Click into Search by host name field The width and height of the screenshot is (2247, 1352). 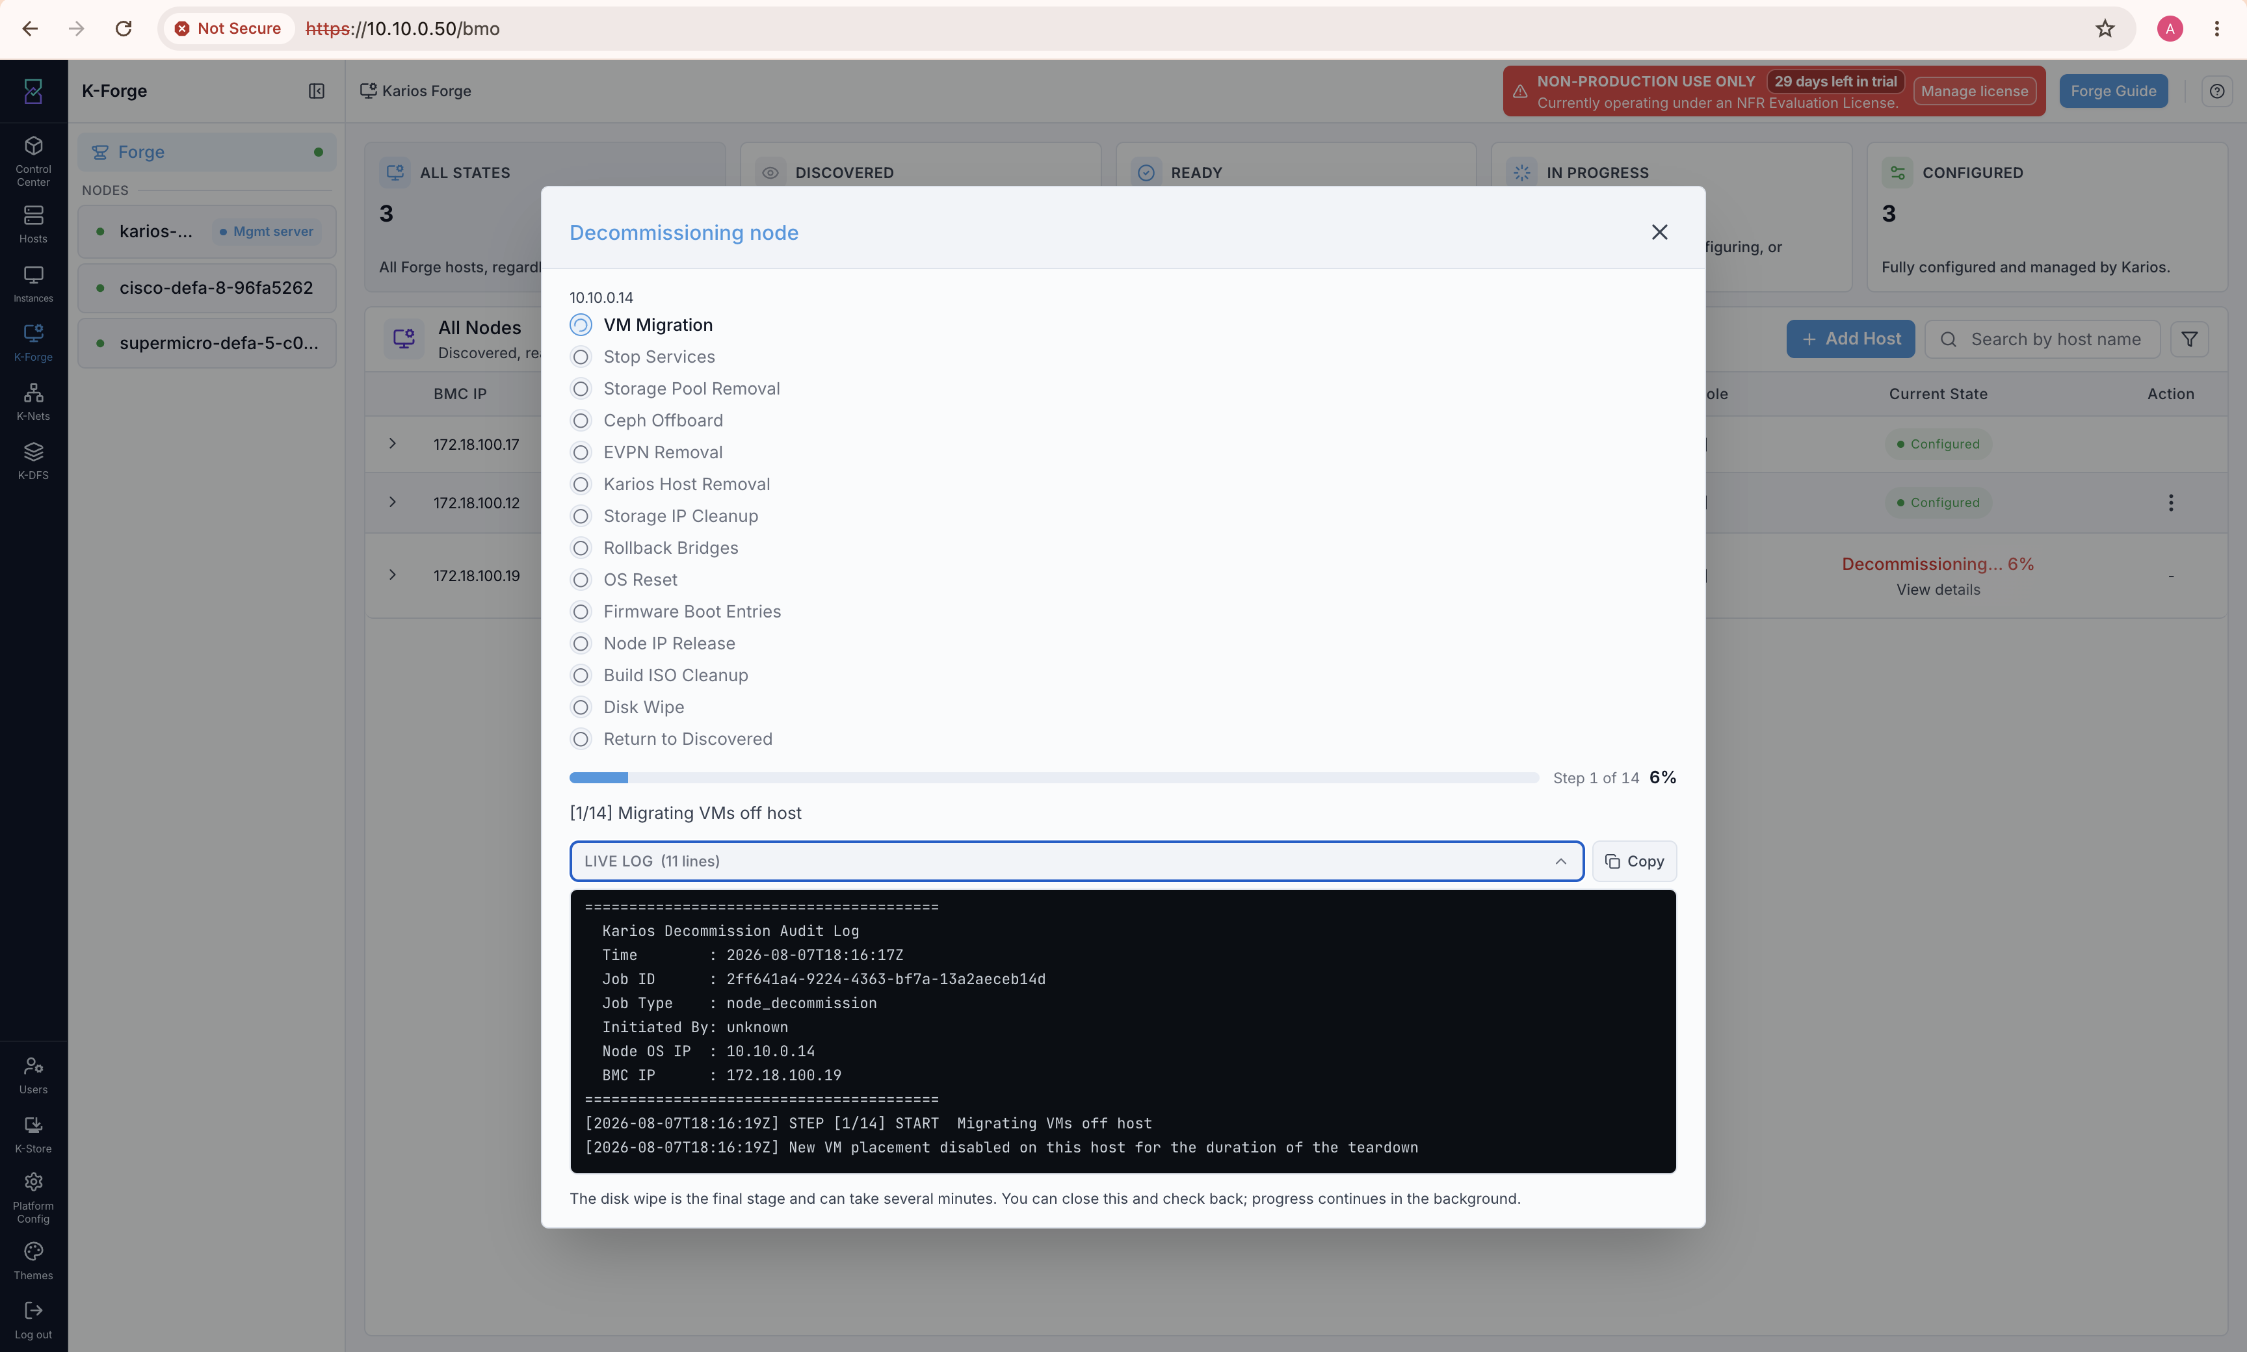coord(2042,339)
